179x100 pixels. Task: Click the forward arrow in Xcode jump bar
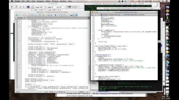click(x=98, y=15)
